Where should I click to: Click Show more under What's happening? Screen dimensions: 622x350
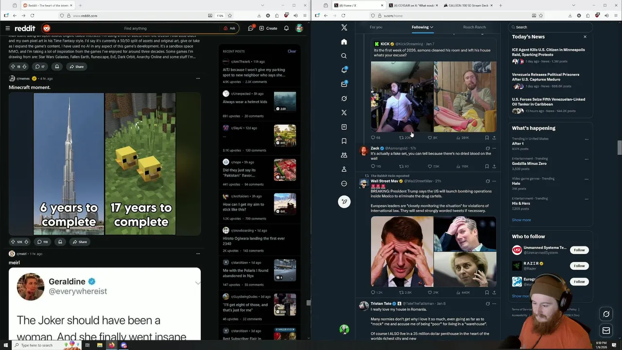pos(521,220)
